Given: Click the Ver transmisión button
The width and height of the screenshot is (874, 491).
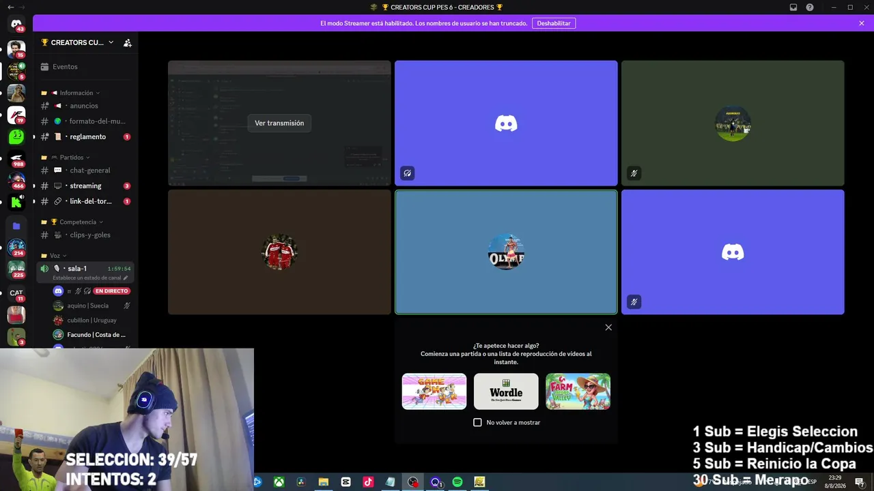Looking at the screenshot, I should (x=279, y=123).
